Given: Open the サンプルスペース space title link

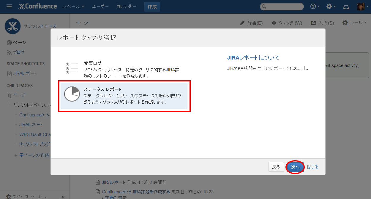Looking at the screenshot, I should point(40,26).
